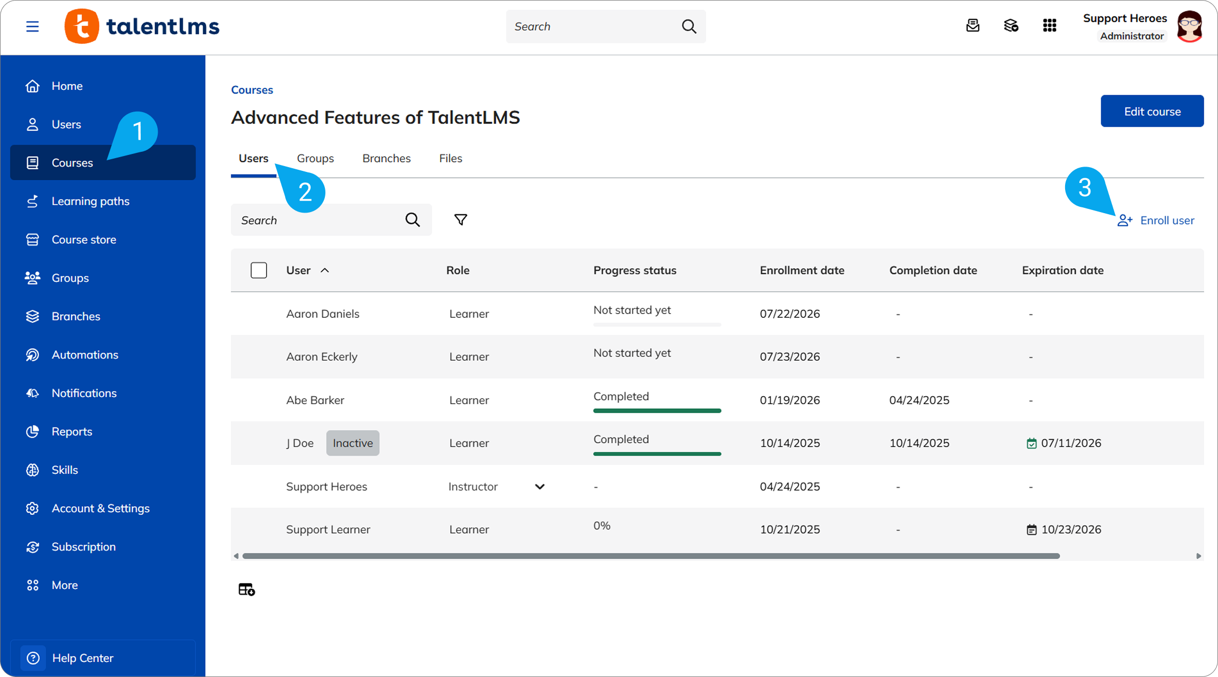Click the calendar icon beside 07/11/2026
Screen dimensions: 1218x677
click(x=1031, y=443)
